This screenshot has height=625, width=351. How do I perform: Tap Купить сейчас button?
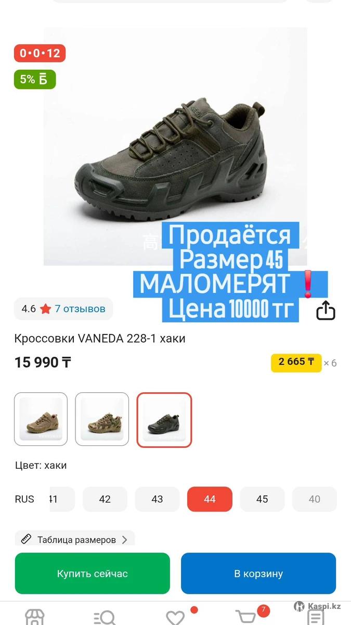click(93, 573)
